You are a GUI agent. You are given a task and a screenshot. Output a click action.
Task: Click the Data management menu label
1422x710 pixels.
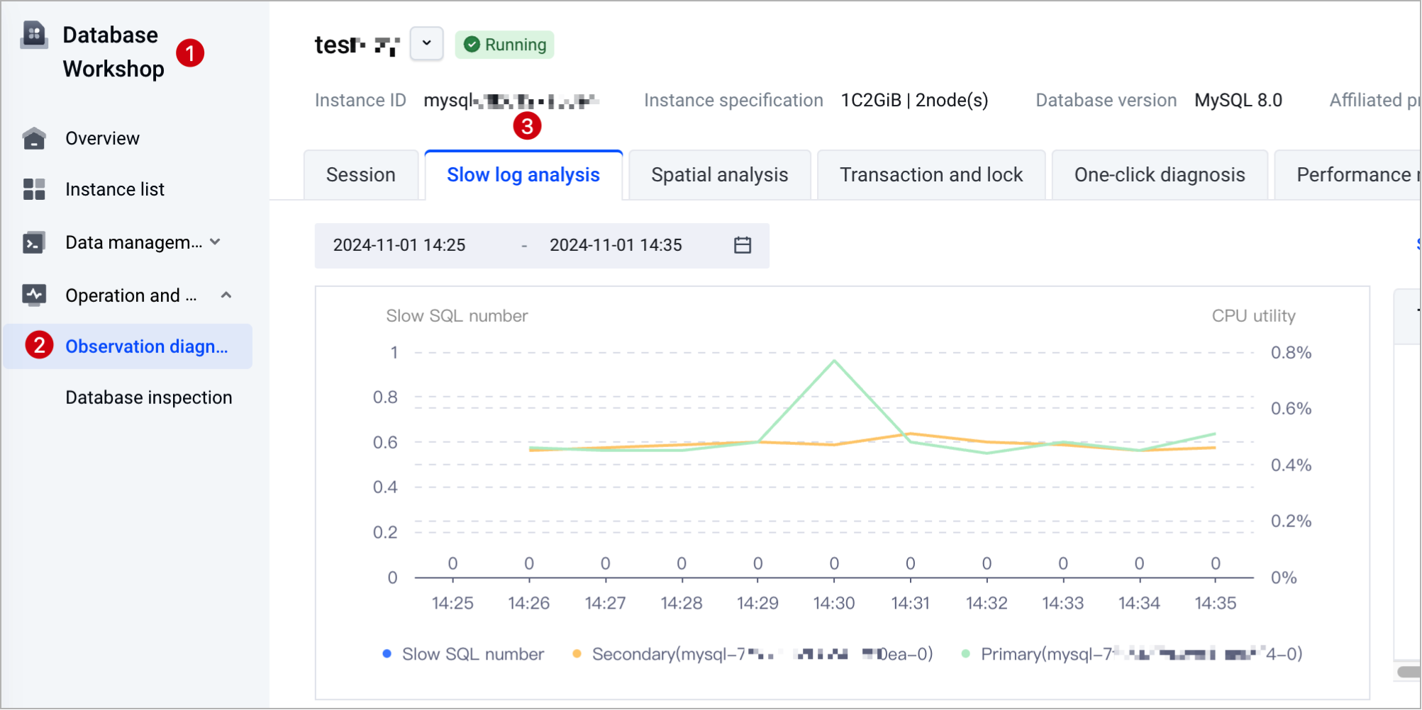(x=133, y=242)
